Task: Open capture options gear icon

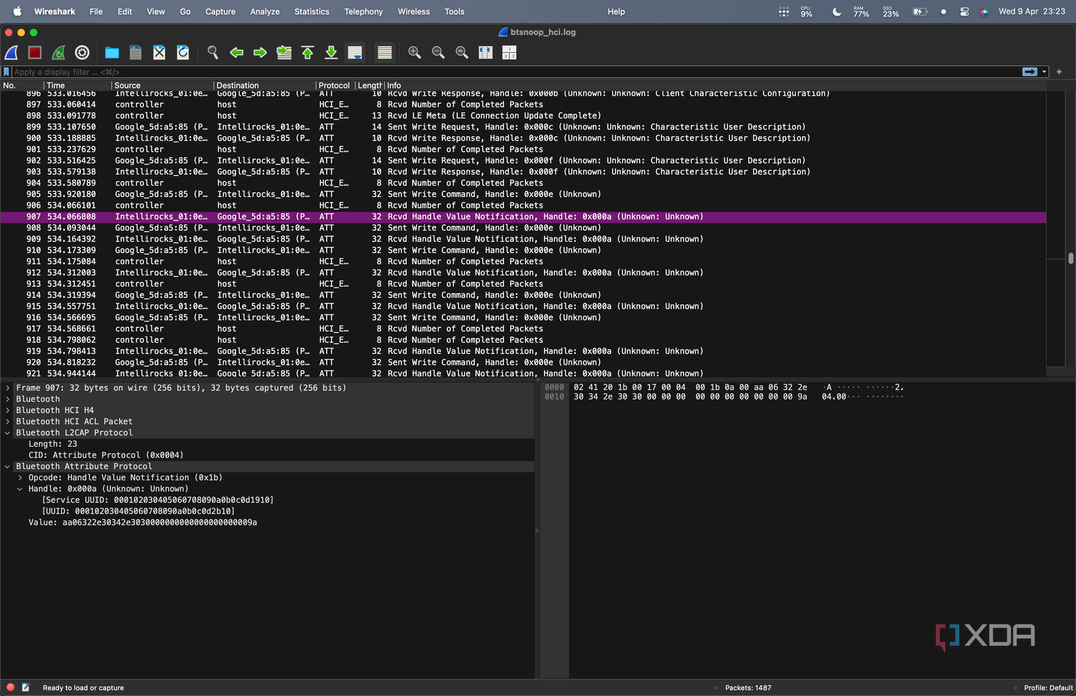Action: pos(82,53)
